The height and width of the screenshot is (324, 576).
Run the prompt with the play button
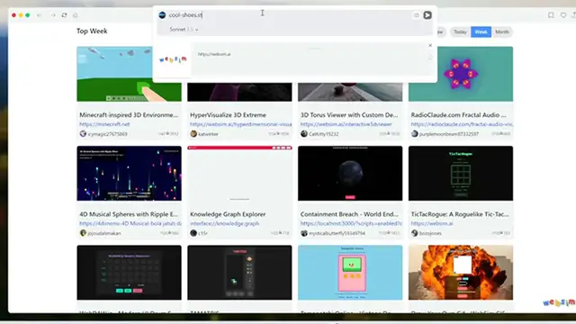pos(427,15)
